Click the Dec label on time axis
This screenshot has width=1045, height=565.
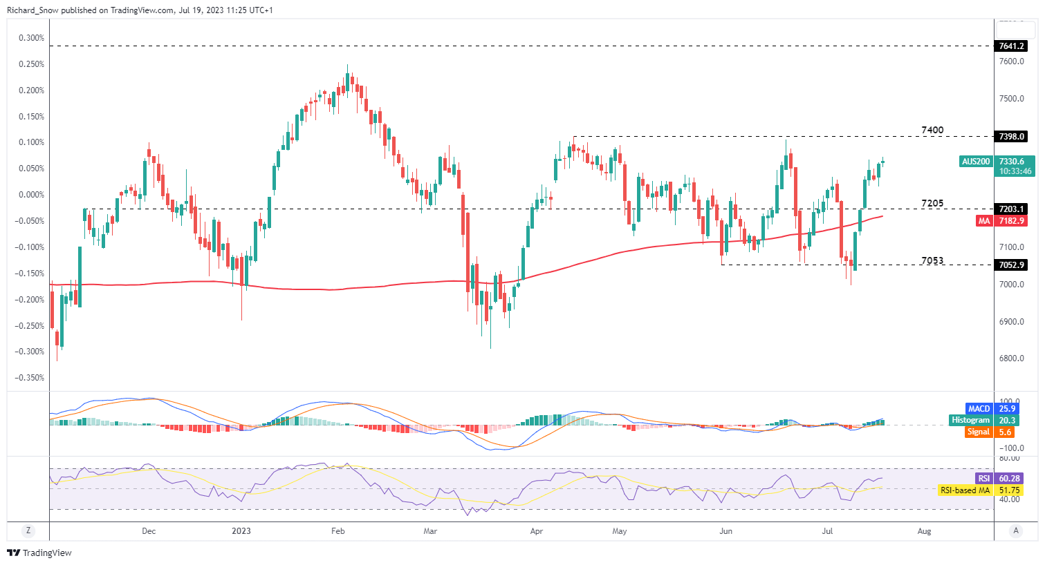tap(149, 531)
